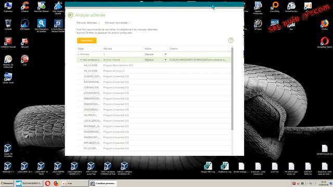Click the Objet column header
The width and height of the screenshot is (333, 187).
pyautogui.click(x=81, y=49)
